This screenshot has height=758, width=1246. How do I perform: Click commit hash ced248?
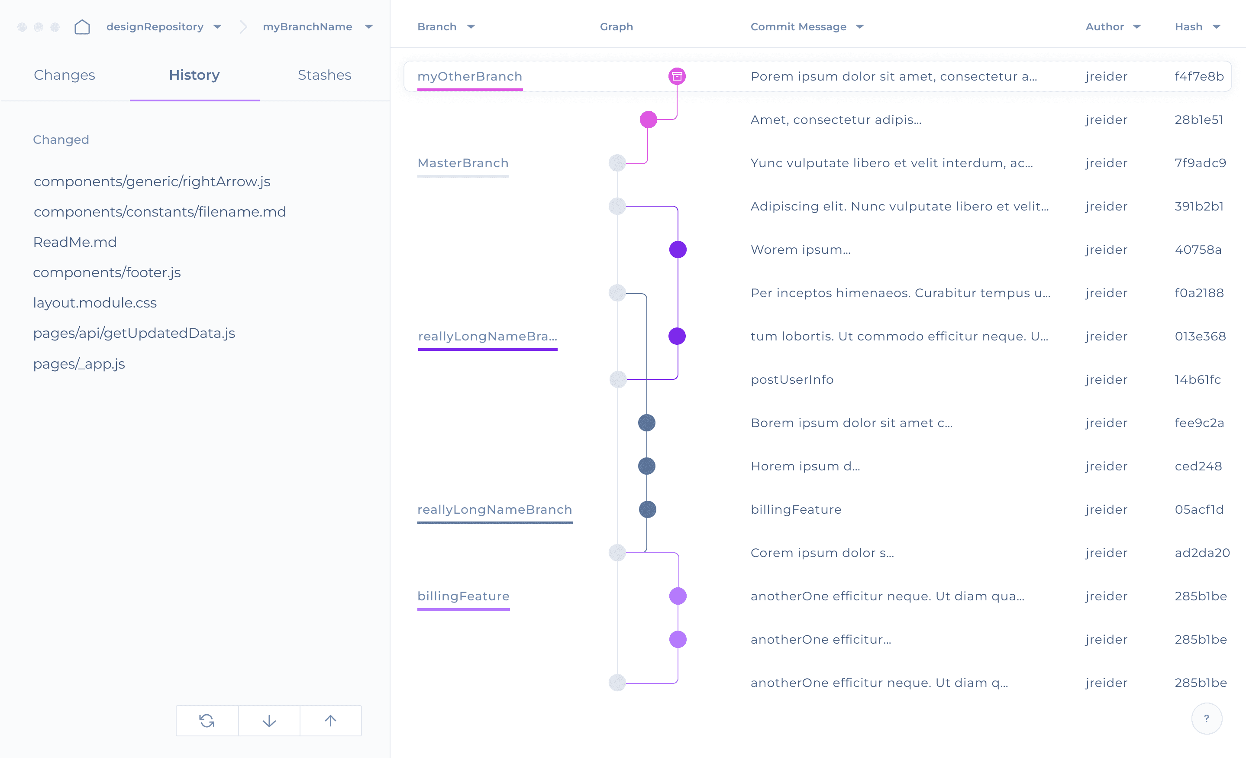point(1198,466)
